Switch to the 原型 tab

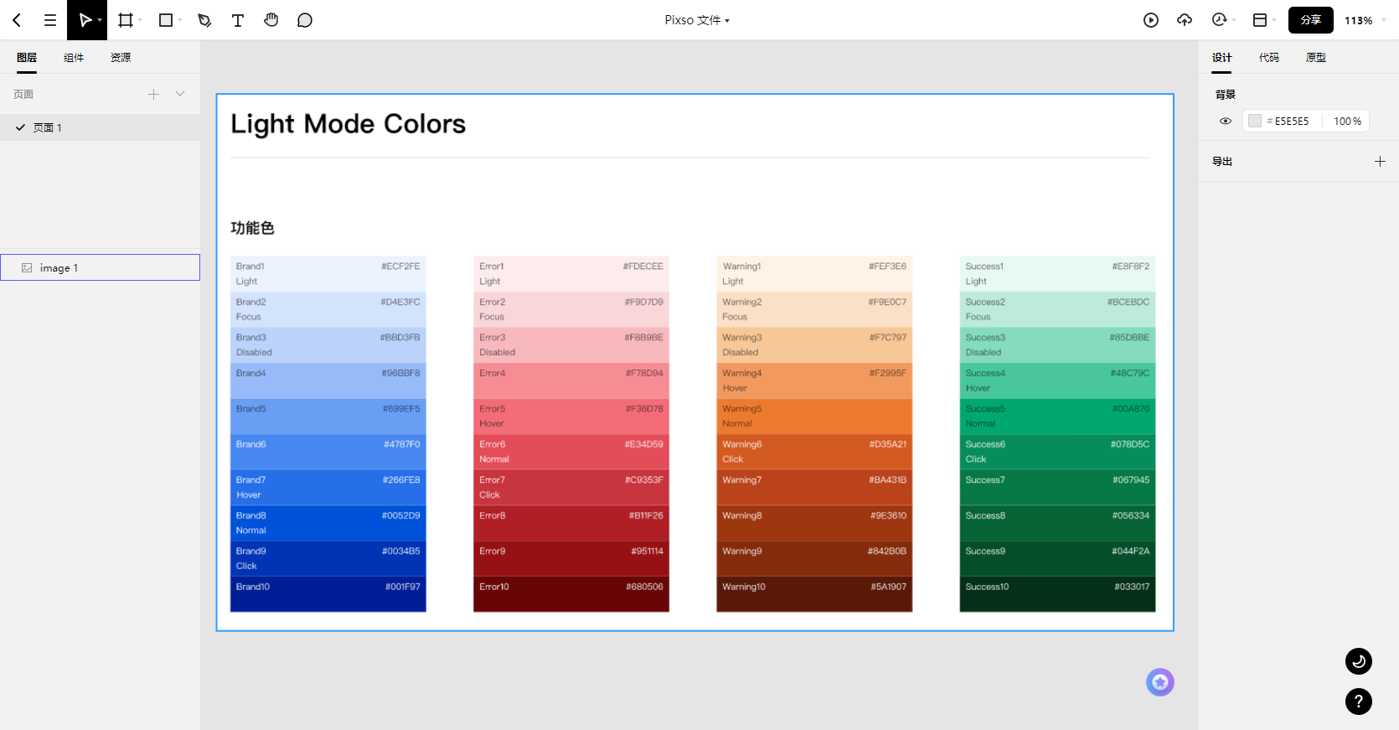click(1316, 58)
